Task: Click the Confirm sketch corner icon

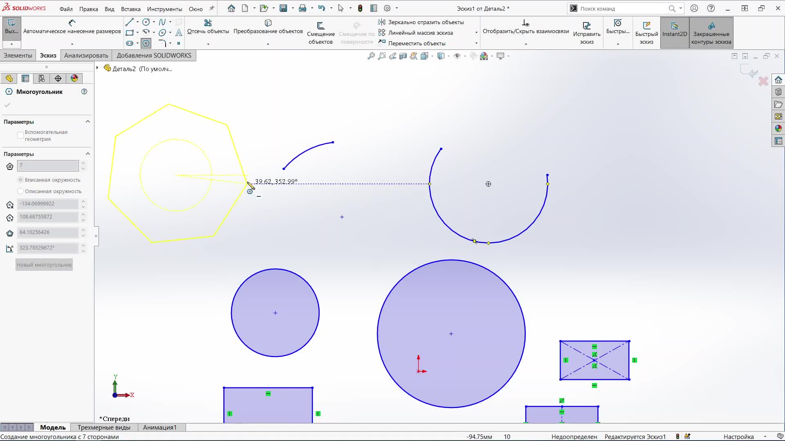Action: click(749, 71)
